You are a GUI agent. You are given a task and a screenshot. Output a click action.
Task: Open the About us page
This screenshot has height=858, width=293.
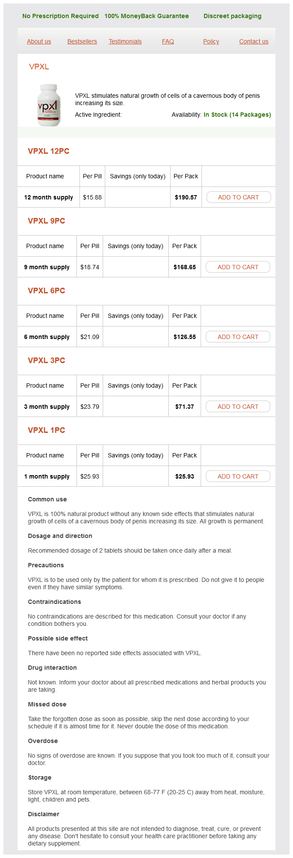click(39, 41)
